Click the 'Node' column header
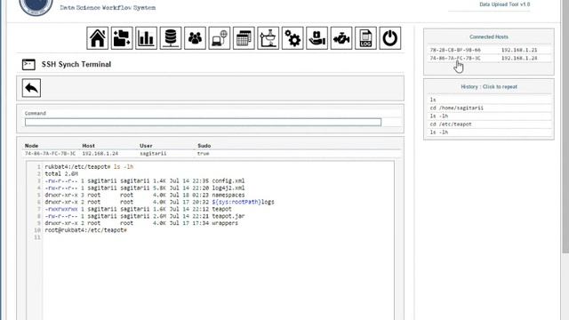This screenshot has height=320, width=569. click(32, 146)
